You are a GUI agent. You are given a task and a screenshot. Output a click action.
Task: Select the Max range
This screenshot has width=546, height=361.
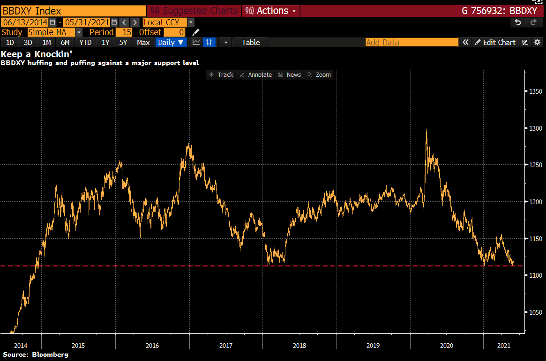[x=143, y=43]
